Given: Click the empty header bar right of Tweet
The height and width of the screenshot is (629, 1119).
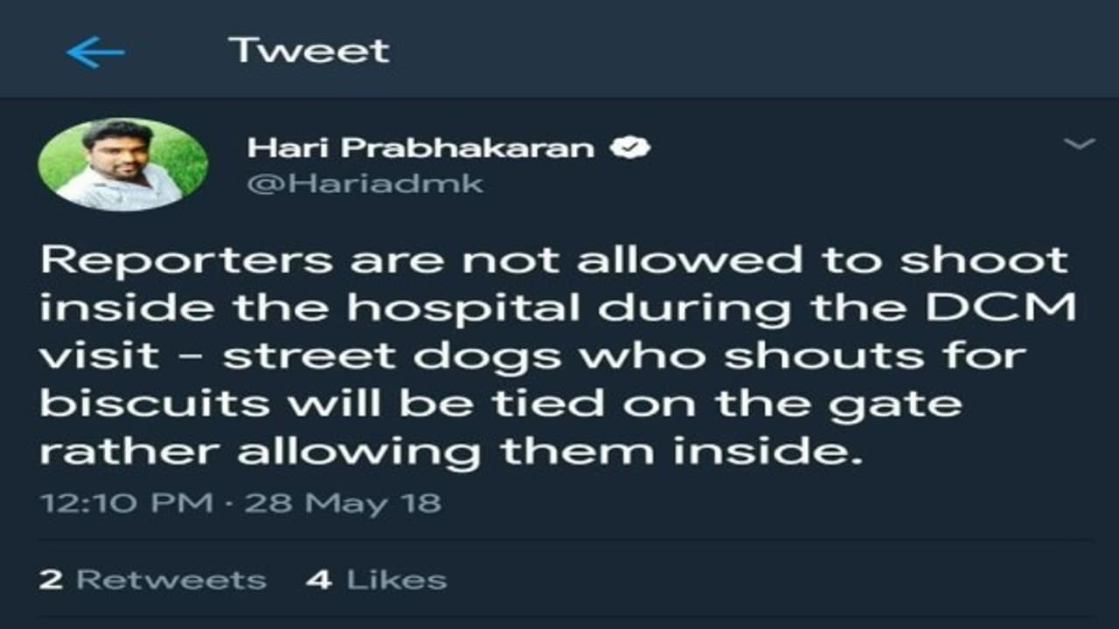Looking at the screenshot, I should [752, 51].
